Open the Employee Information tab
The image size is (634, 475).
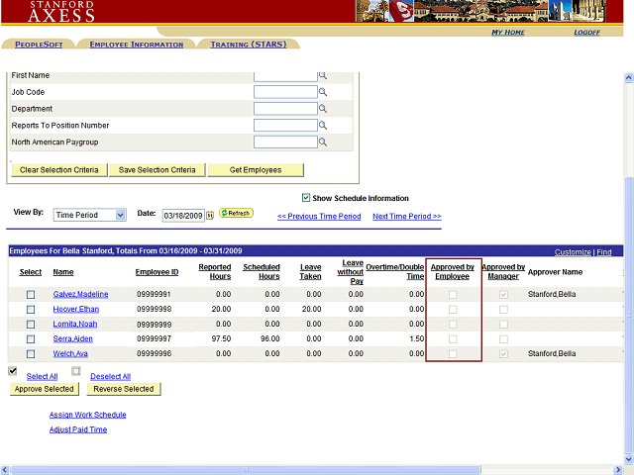[136, 45]
